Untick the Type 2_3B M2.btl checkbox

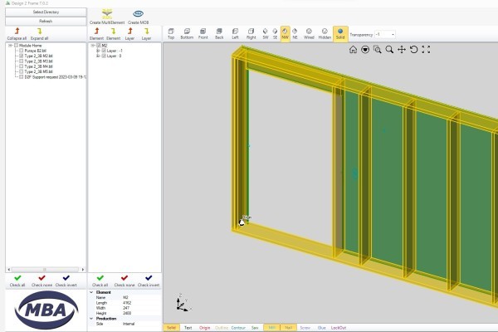[21, 56]
